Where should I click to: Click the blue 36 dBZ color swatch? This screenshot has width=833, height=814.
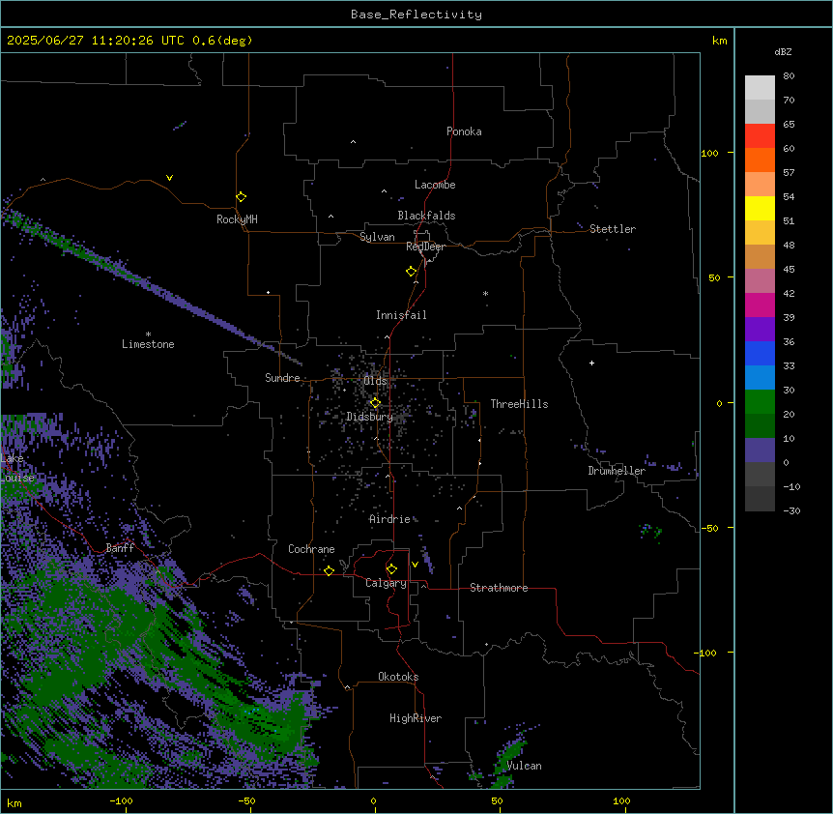[x=760, y=353]
